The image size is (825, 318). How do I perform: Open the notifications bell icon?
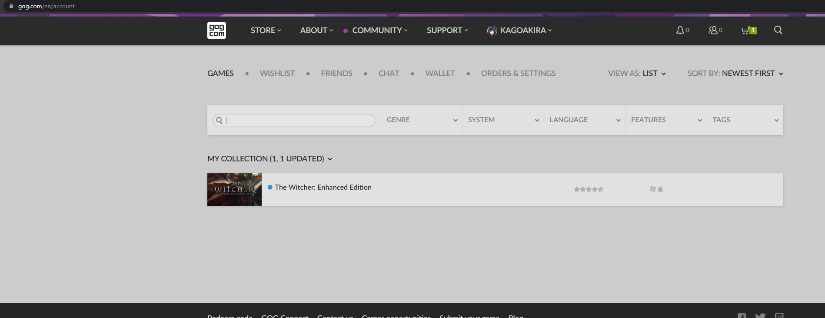pyautogui.click(x=680, y=30)
